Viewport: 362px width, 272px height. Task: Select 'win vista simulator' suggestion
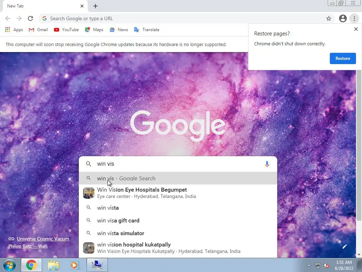point(178,233)
